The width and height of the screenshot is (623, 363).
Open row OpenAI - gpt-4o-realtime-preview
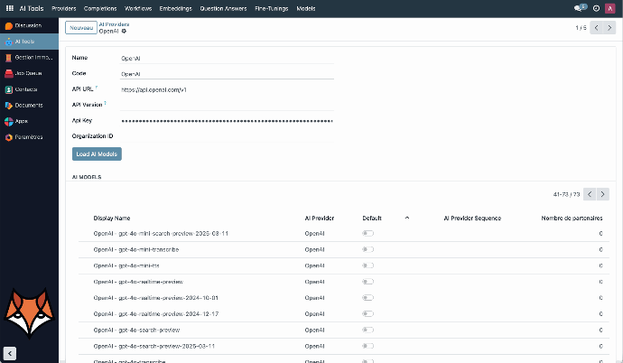[x=344, y=282]
